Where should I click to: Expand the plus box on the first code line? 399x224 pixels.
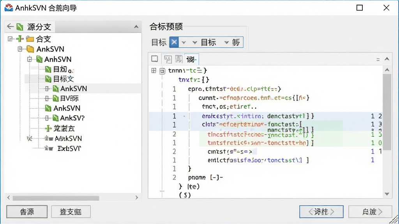(154, 70)
